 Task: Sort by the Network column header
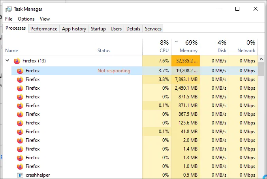coord(244,47)
